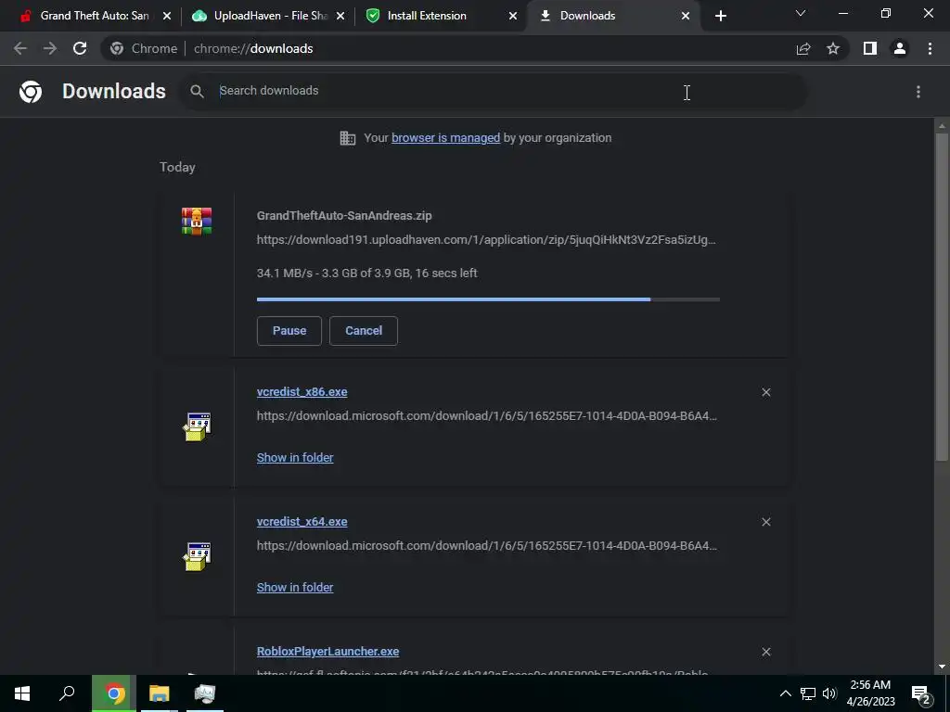Click the Chrome logo beside Downloads title
Viewport: 950px width, 712px height.
pos(31,92)
